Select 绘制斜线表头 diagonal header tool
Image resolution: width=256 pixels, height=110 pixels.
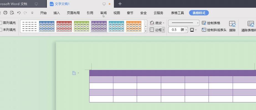214,30
